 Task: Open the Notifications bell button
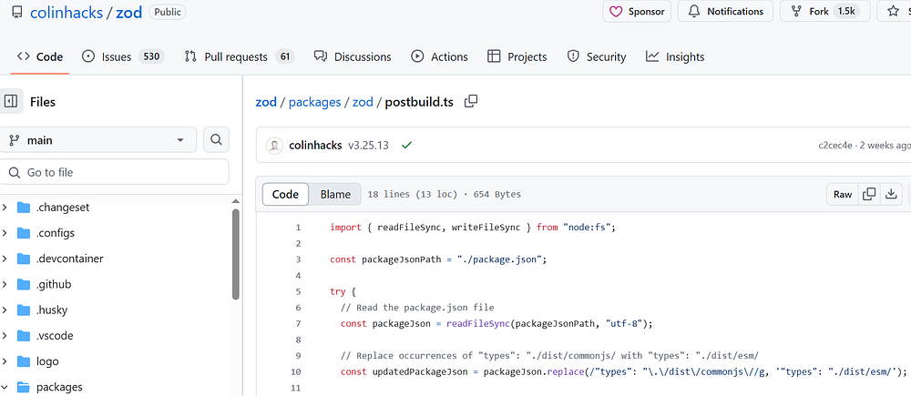click(725, 11)
